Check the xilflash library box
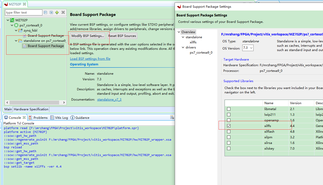 click(229, 131)
